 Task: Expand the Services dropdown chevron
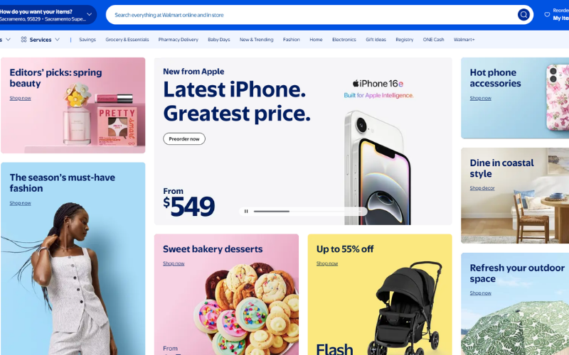pyautogui.click(x=57, y=40)
